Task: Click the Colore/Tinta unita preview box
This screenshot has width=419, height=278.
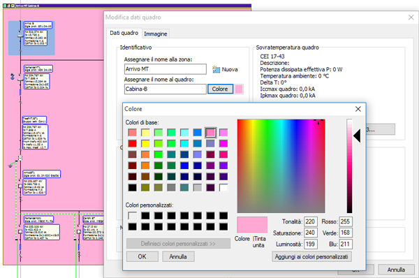Action: (x=252, y=225)
